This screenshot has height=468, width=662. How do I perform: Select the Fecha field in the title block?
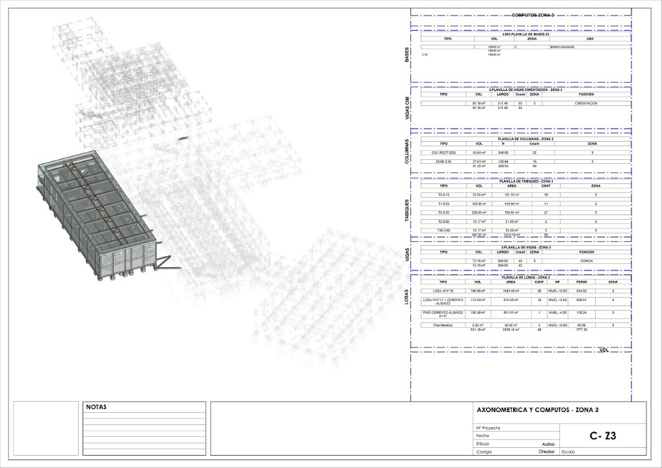[483, 435]
